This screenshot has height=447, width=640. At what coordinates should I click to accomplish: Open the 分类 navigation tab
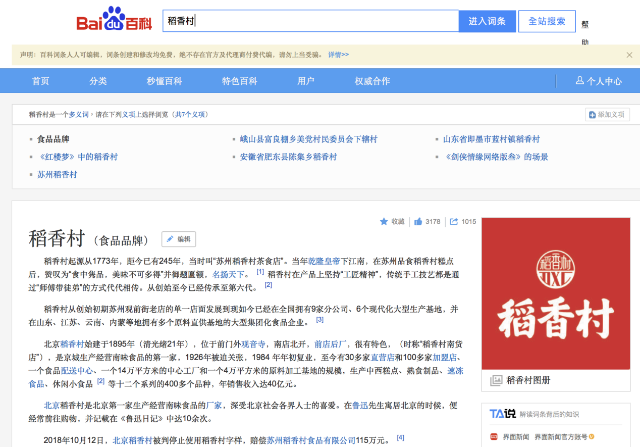[x=98, y=81]
